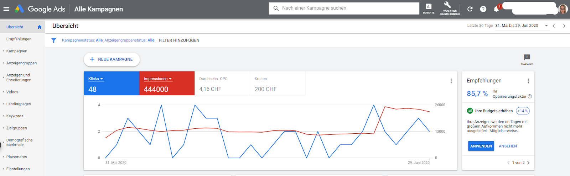
Task: Open the hamburger main menu
Action: pos(6,9)
